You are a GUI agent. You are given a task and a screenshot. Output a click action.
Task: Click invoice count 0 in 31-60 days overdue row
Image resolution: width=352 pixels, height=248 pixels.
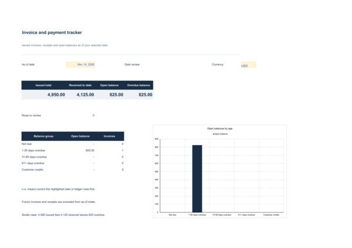pos(123,157)
